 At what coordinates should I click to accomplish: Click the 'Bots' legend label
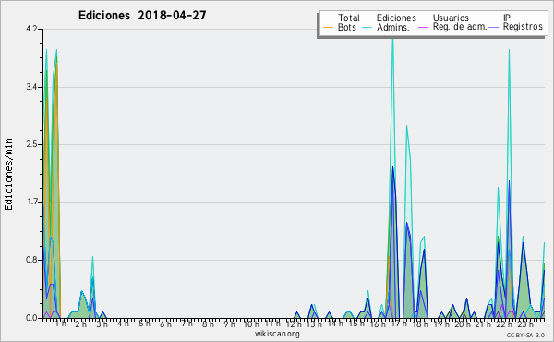[x=346, y=27]
